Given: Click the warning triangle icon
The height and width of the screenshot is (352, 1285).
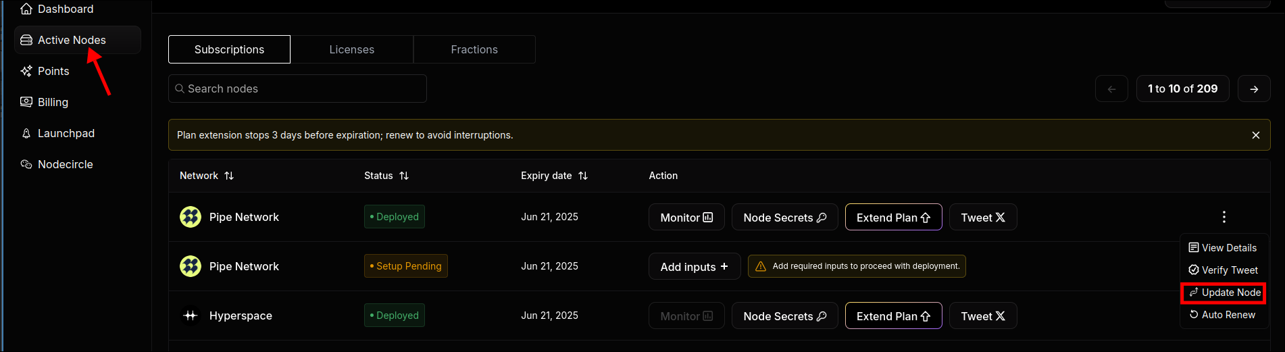Looking at the screenshot, I should pos(761,266).
